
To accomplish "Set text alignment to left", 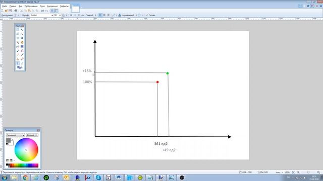I will click(100, 15).
